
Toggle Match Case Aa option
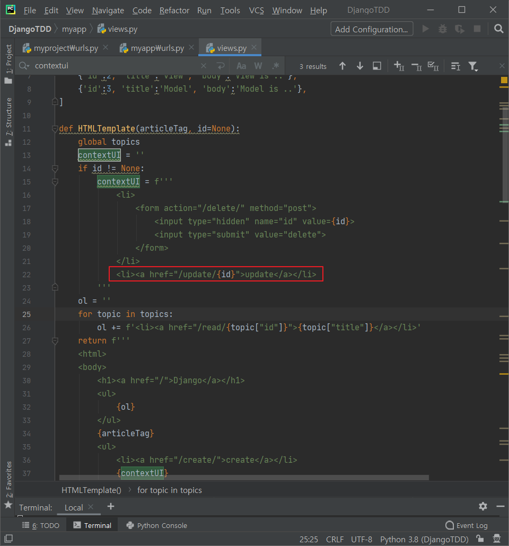[241, 66]
